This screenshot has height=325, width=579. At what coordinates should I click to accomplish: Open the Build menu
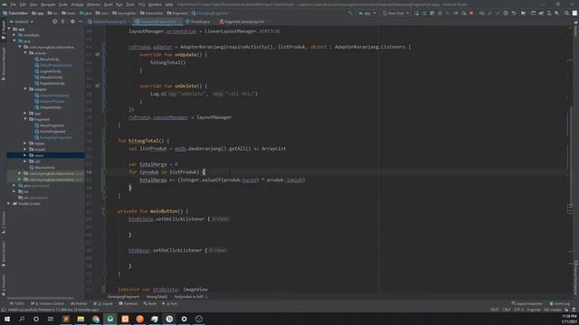point(109,5)
